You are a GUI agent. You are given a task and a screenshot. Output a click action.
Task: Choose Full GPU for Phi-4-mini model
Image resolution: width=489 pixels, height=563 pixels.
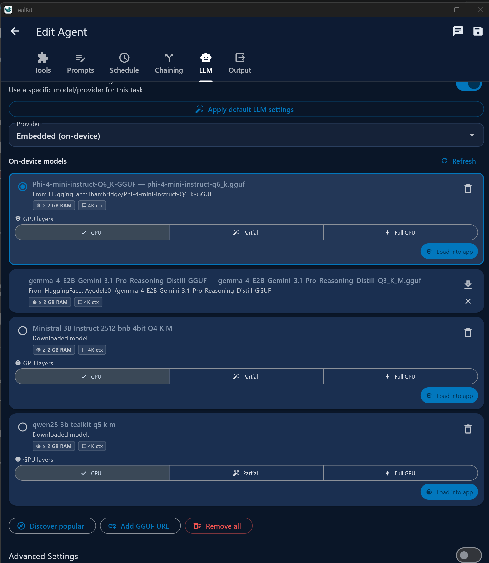coord(400,233)
